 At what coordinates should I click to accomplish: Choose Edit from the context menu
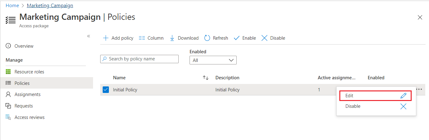click(x=350, y=96)
